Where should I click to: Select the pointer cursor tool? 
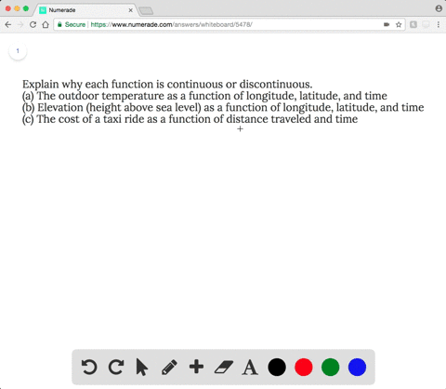(142, 368)
